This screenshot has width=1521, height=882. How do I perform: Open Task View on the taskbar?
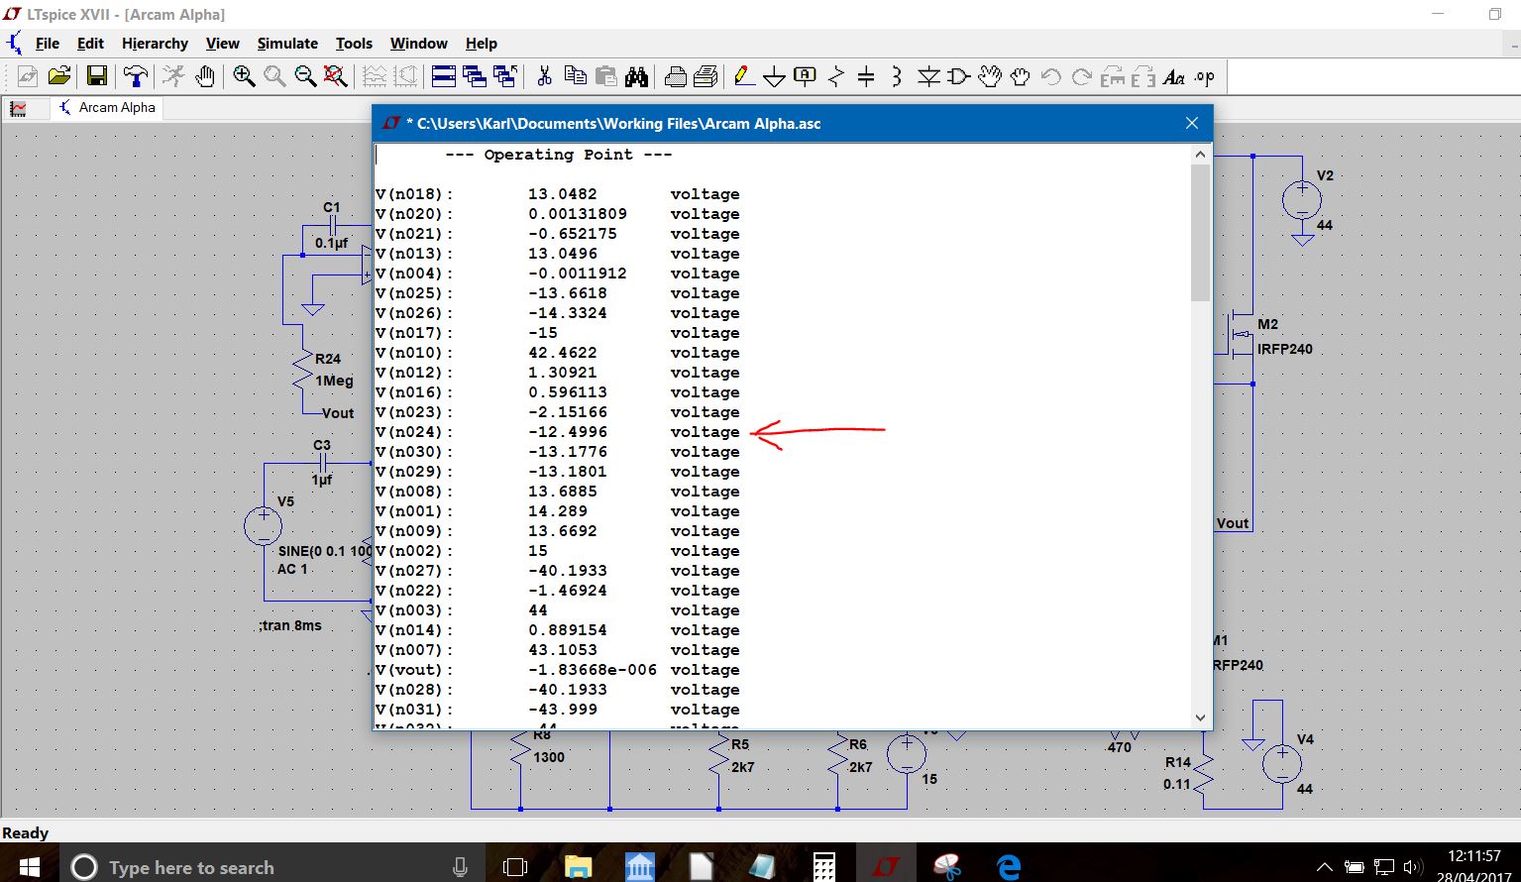point(515,867)
